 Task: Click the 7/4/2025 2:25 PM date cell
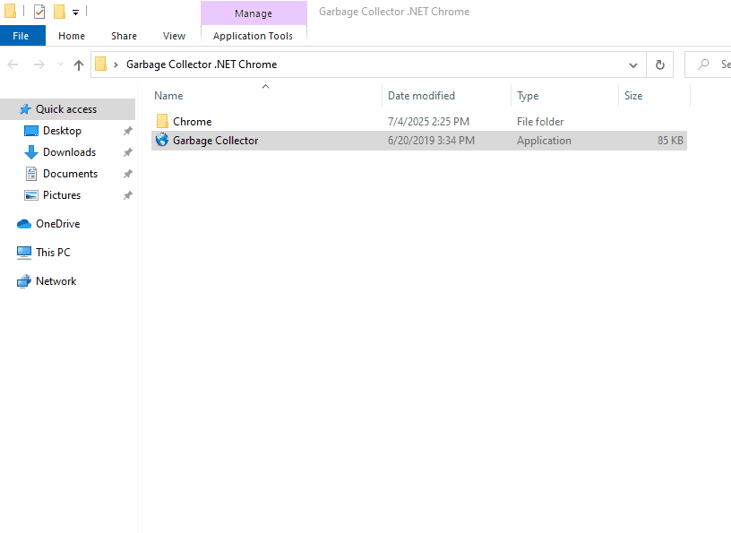click(428, 122)
